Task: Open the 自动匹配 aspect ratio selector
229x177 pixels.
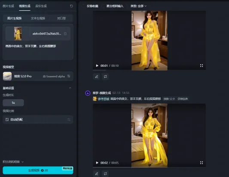Action: [x=38, y=119]
